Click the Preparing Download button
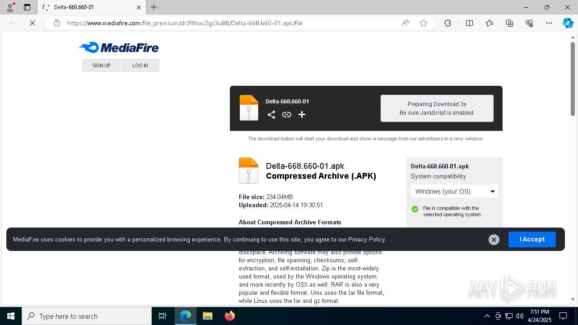 pos(437,108)
